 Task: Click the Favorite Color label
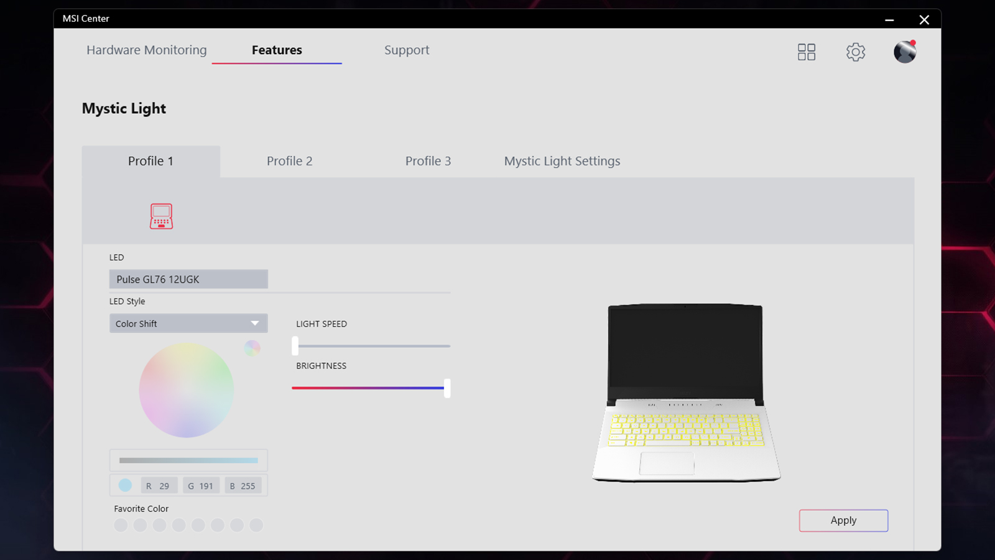[141, 508]
